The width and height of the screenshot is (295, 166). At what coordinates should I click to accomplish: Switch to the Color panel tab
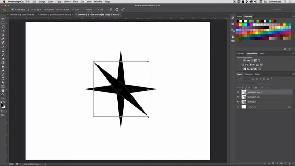239,17
